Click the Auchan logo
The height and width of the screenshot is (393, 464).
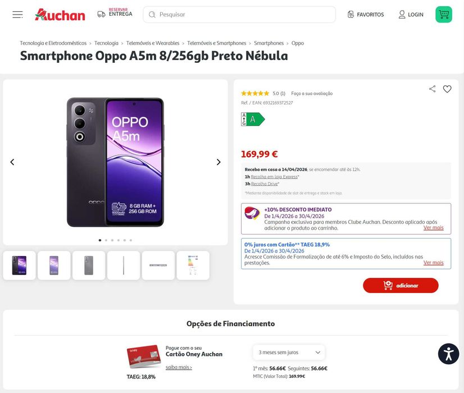(60, 15)
